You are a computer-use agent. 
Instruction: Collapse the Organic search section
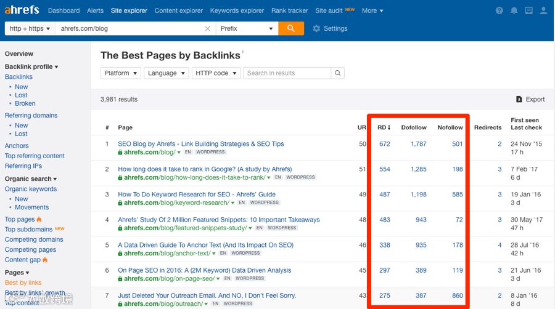click(x=31, y=179)
